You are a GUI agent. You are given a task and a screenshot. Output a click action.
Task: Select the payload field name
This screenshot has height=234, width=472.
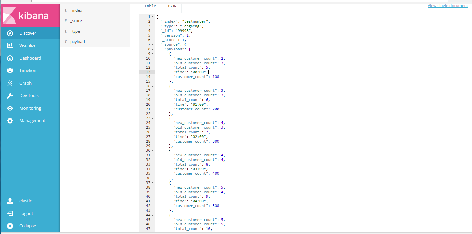tap(77, 42)
